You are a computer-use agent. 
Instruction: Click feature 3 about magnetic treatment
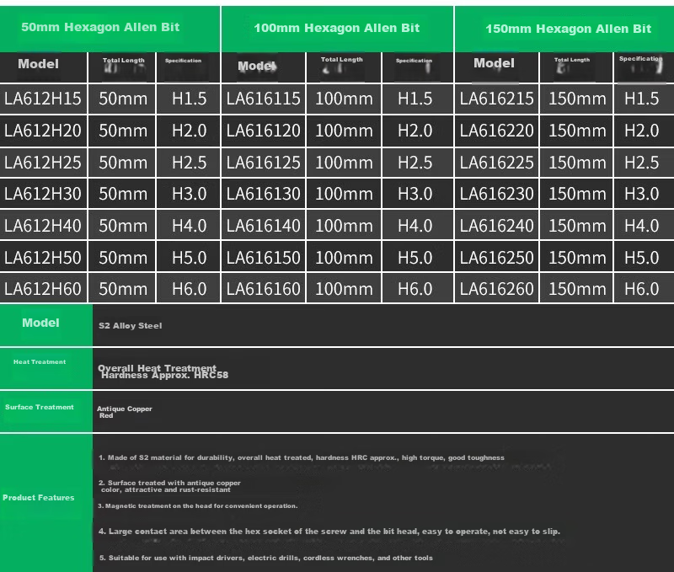pyautogui.click(x=198, y=505)
